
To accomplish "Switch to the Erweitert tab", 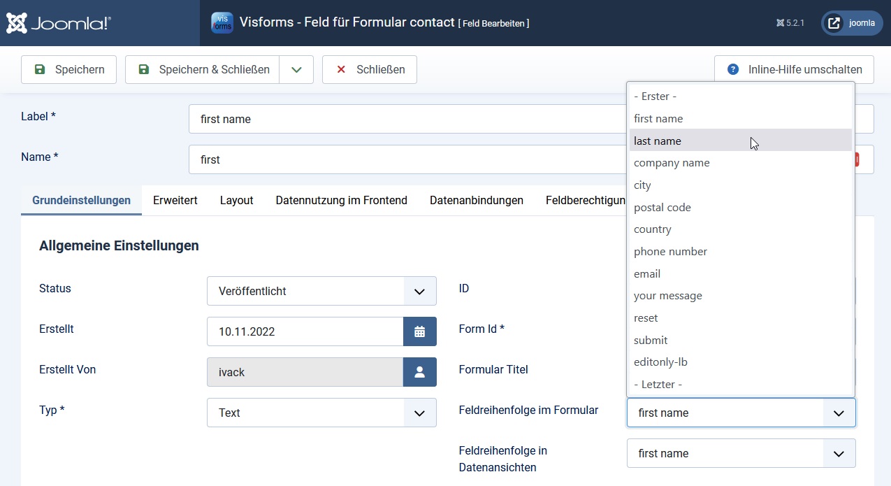I will coord(175,200).
